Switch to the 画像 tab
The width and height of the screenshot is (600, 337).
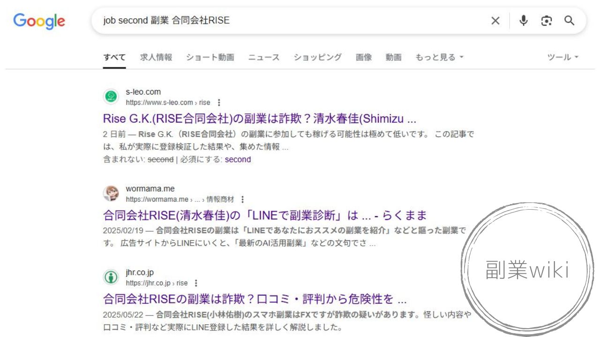[364, 57]
